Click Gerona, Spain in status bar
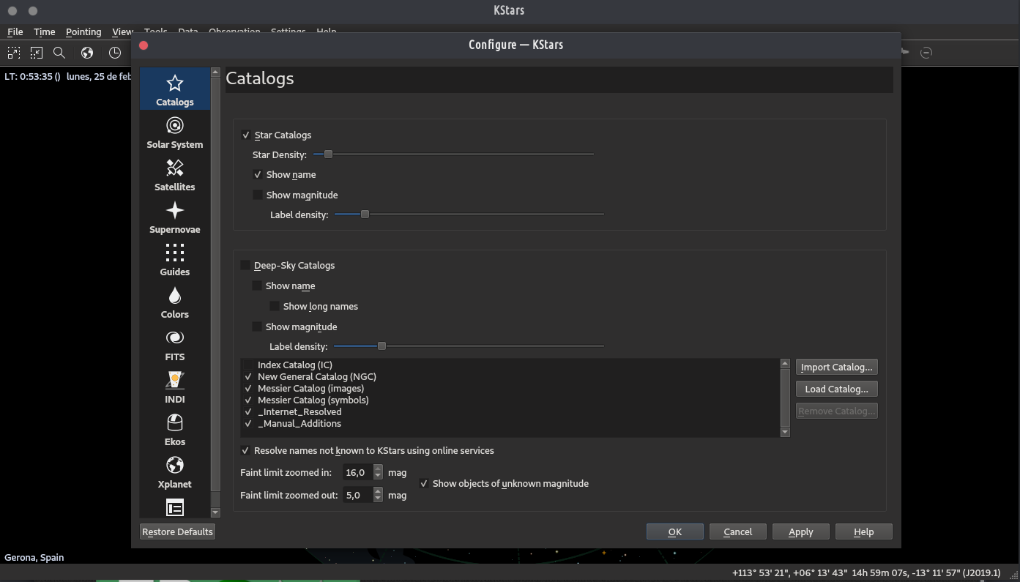This screenshot has width=1020, height=582. click(34, 557)
